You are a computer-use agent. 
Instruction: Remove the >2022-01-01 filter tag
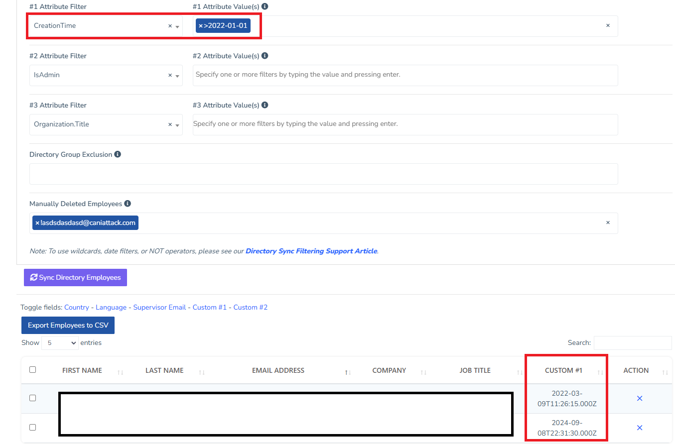pyautogui.click(x=201, y=26)
